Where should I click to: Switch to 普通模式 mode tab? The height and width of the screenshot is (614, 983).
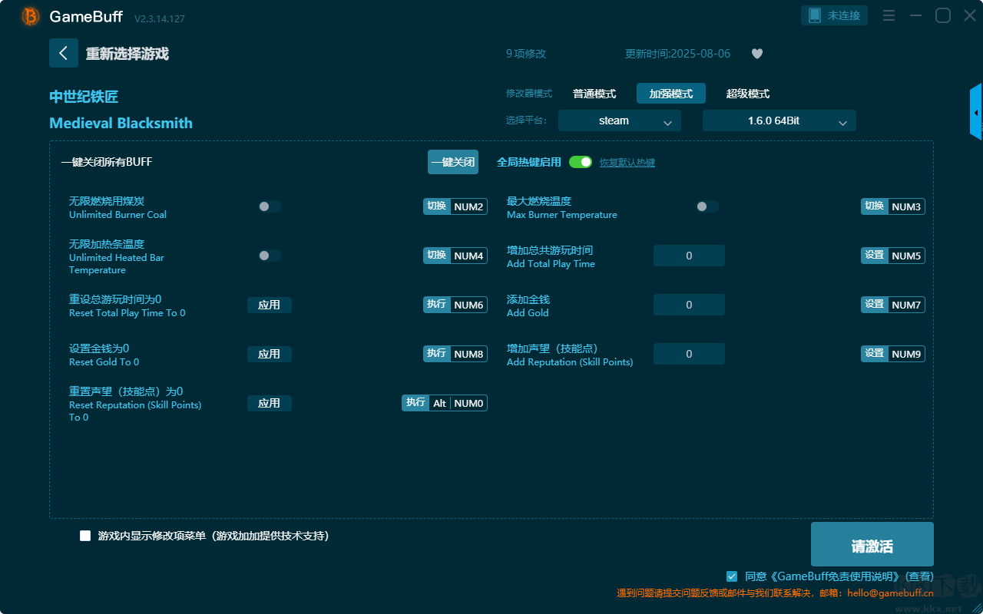click(x=594, y=94)
